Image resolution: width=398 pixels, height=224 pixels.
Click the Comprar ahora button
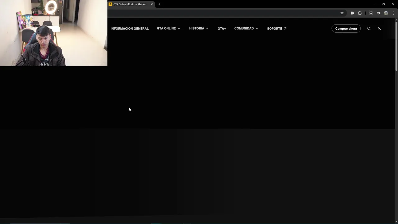point(346,28)
